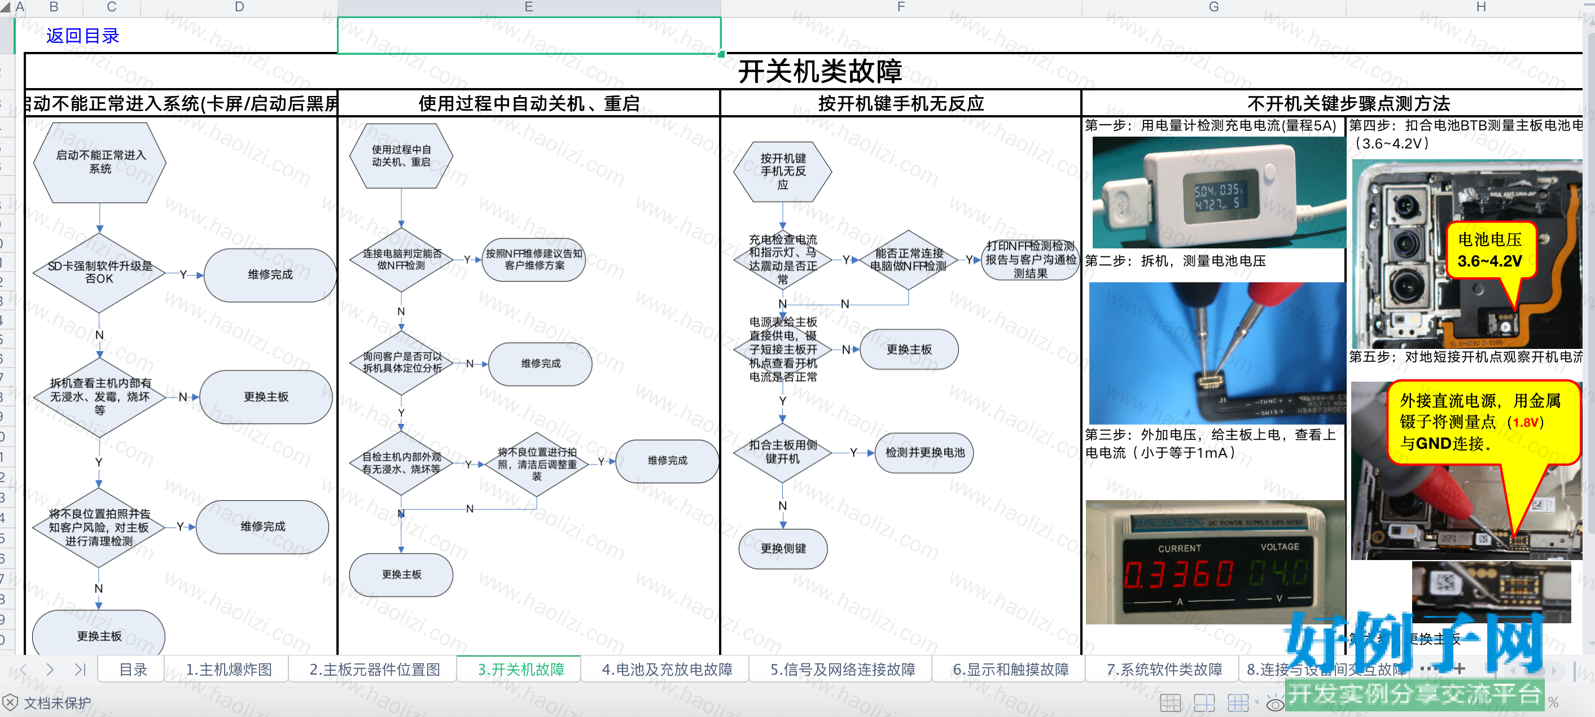This screenshot has width=1595, height=717.
Task: Click the 返回目录 hyperlink
Action: 82,36
